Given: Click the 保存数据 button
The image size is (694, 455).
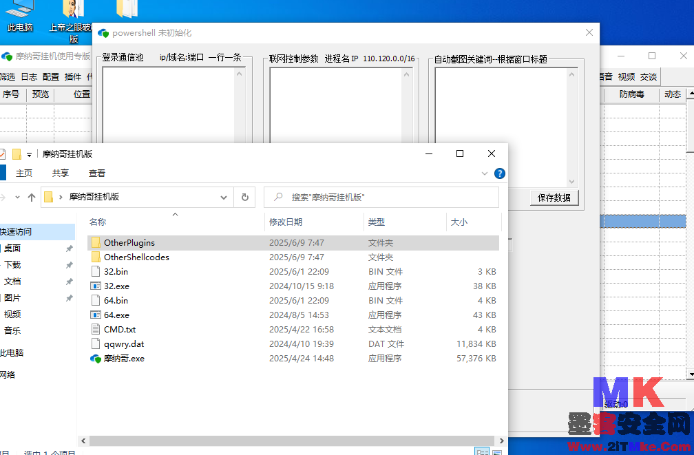Looking at the screenshot, I should (x=554, y=198).
